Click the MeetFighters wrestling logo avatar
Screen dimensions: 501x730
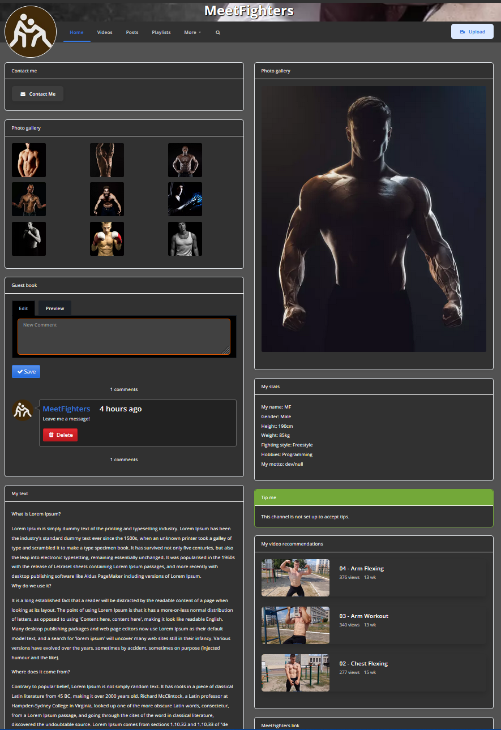pos(31,32)
